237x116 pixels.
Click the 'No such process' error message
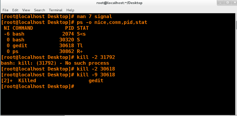tap(87, 63)
